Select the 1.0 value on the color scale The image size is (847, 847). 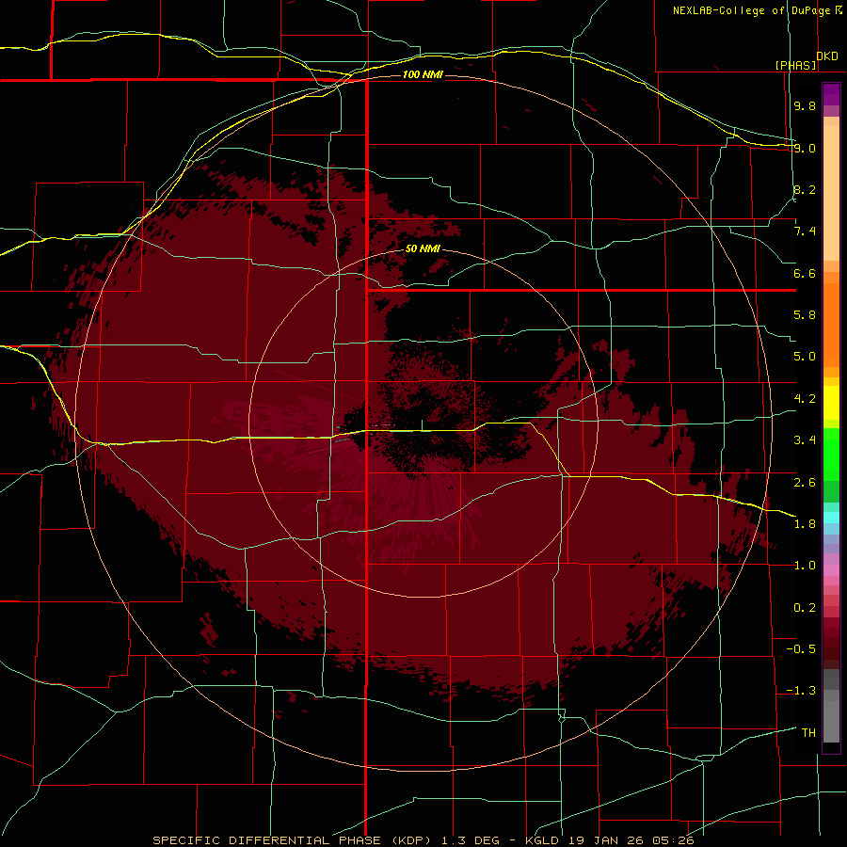[805, 566]
